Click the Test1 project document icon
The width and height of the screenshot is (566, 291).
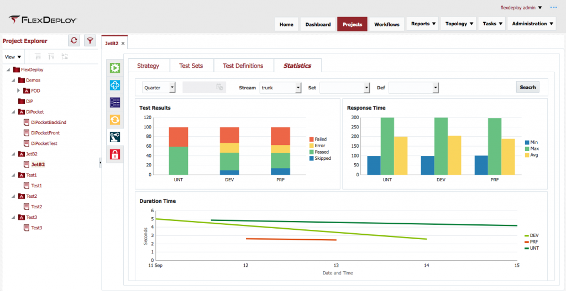click(x=26, y=186)
